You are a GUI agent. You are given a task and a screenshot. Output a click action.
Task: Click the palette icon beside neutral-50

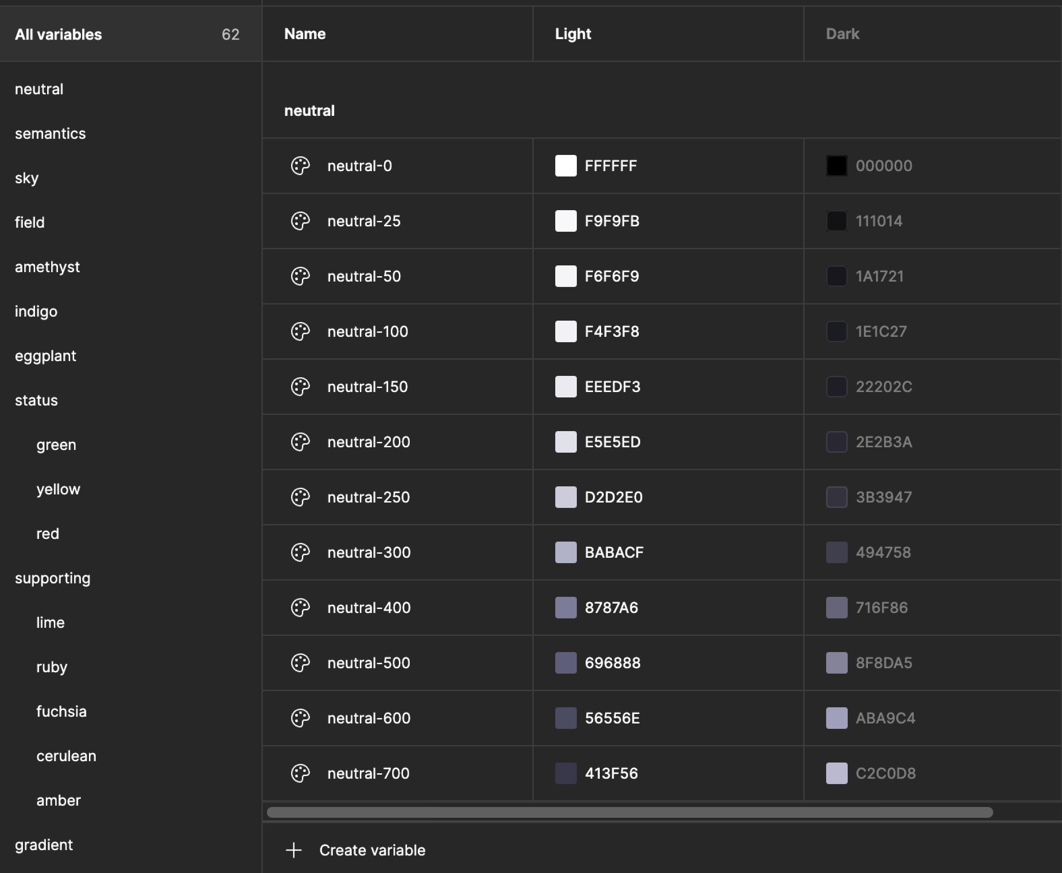(301, 276)
